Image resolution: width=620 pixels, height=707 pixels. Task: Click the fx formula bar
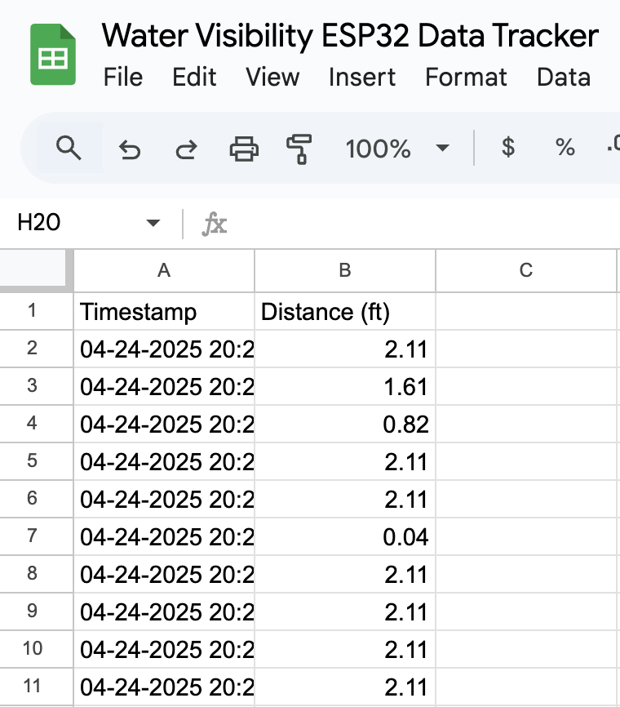coord(214,221)
